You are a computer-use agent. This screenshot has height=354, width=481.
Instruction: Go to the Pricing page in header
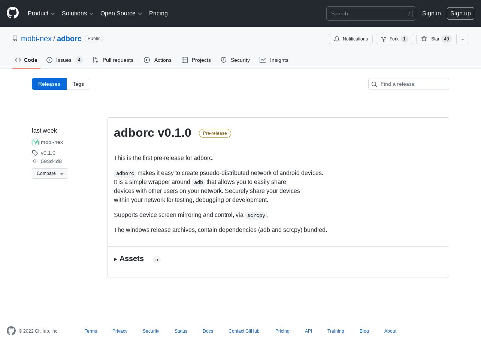(158, 13)
